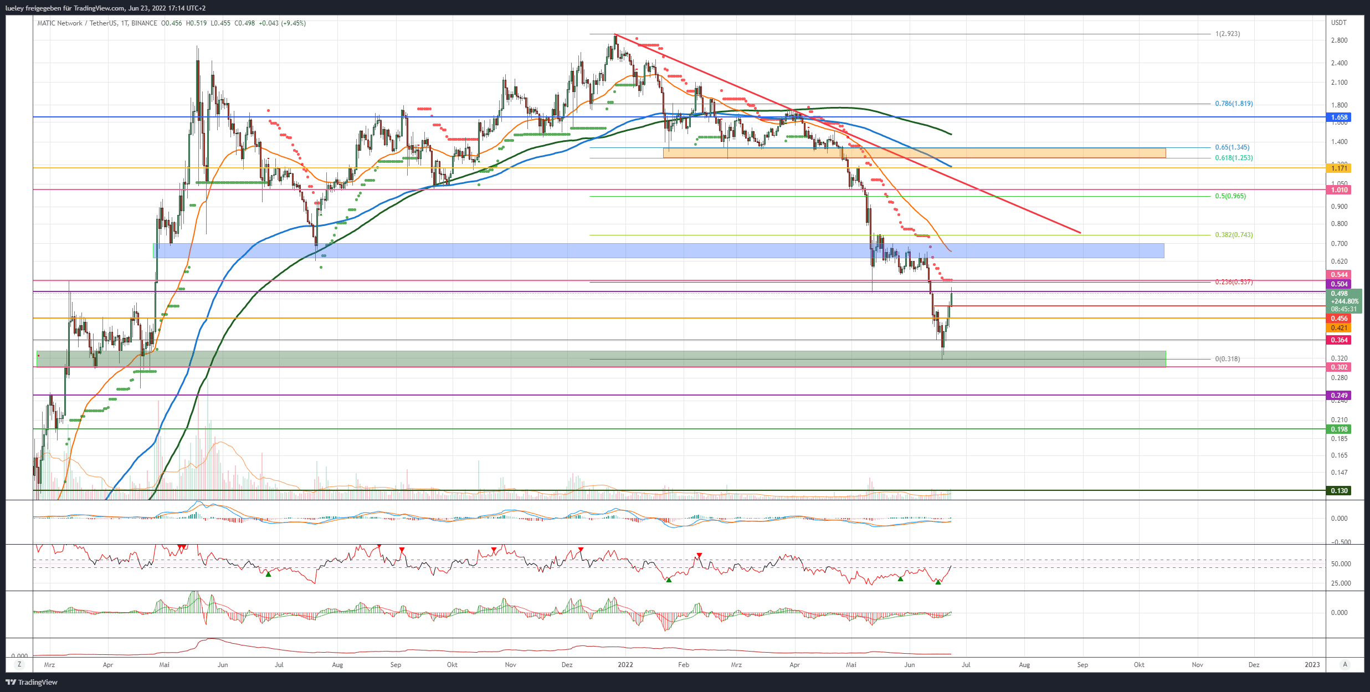This screenshot has height=692, width=1370.
Task: Toggle the A auto-scale button
Action: point(1345,664)
